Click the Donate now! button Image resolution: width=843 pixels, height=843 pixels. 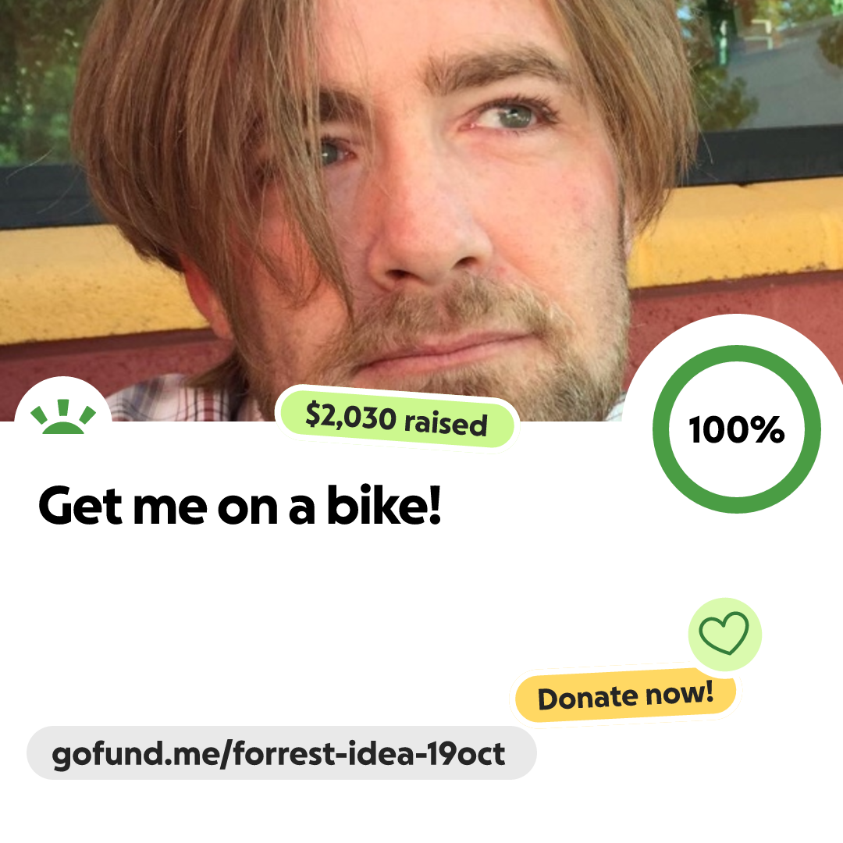(625, 695)
